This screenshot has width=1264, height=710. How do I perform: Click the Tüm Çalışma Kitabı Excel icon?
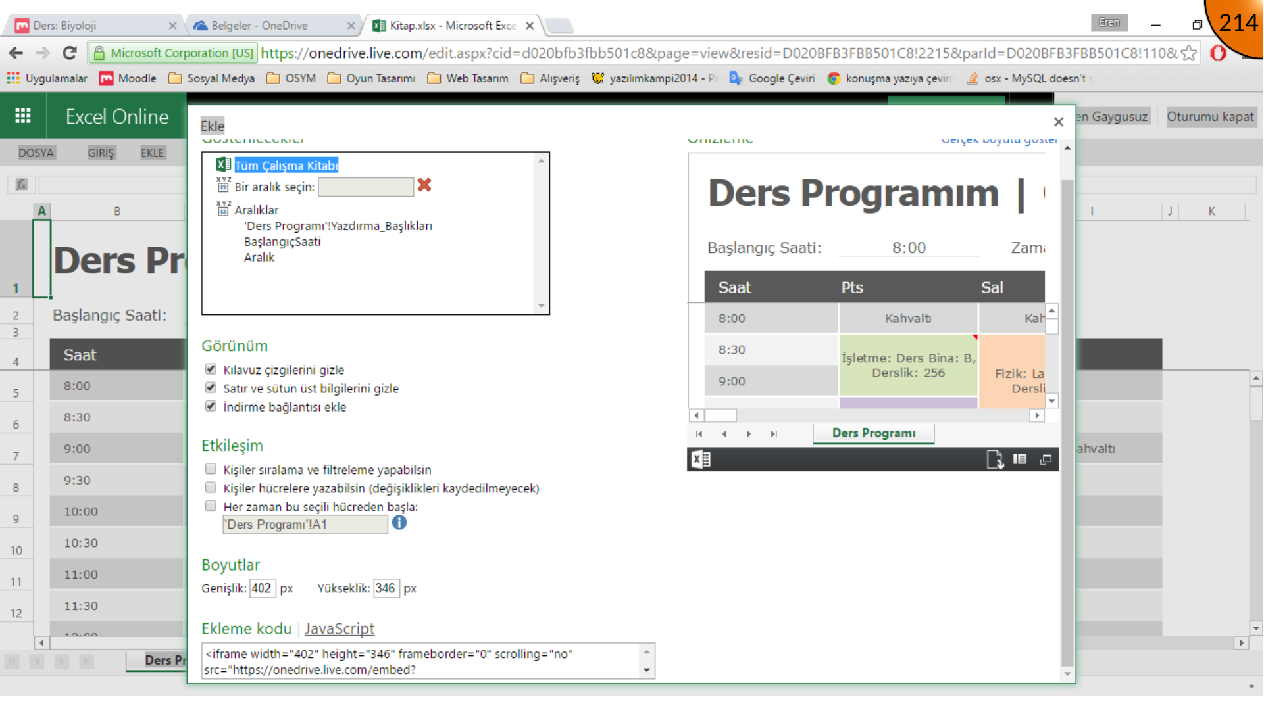tap(224, 164)
